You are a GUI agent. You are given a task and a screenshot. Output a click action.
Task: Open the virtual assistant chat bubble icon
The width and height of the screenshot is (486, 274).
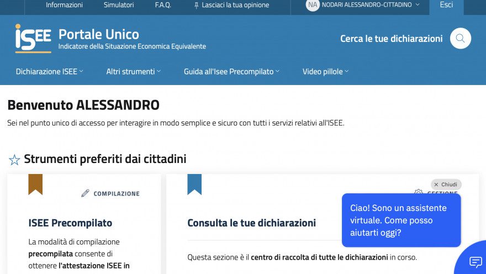tap(476, 262)
